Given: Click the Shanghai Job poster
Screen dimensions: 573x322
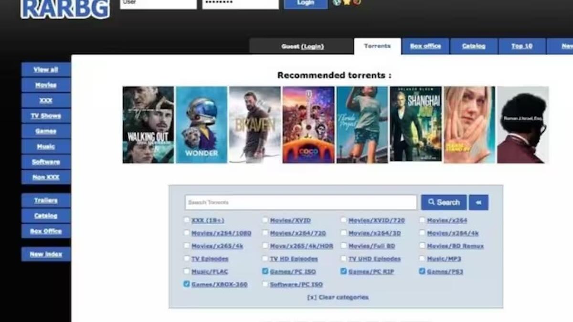Looking at the screenshot, I should coord(415,125).
